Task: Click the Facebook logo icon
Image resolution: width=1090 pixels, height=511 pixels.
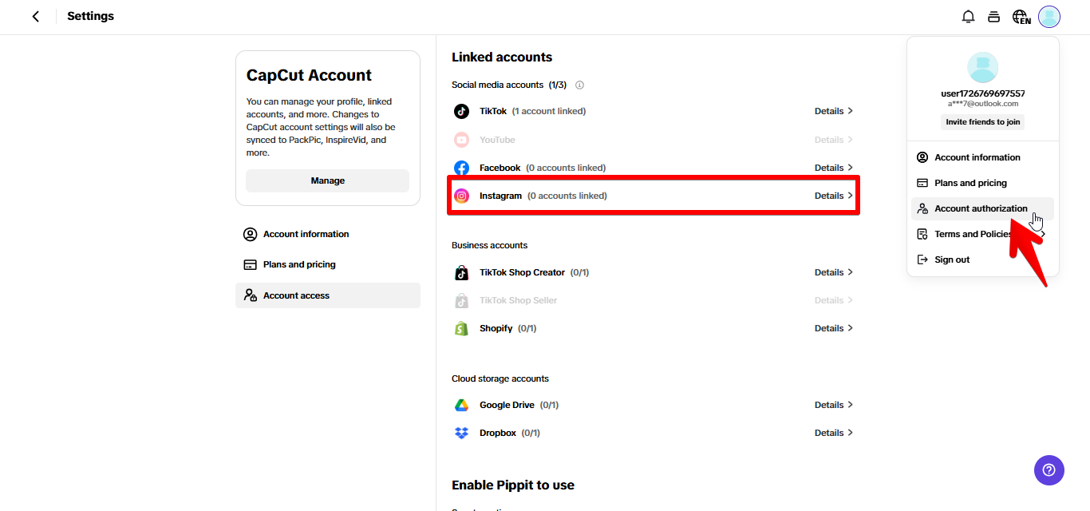Action: 461,168
